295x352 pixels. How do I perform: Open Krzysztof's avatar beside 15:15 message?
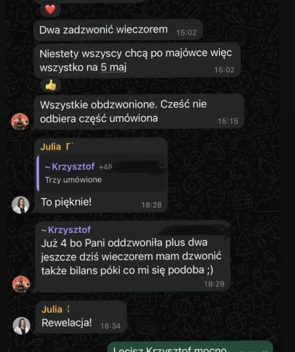[20, 122]
